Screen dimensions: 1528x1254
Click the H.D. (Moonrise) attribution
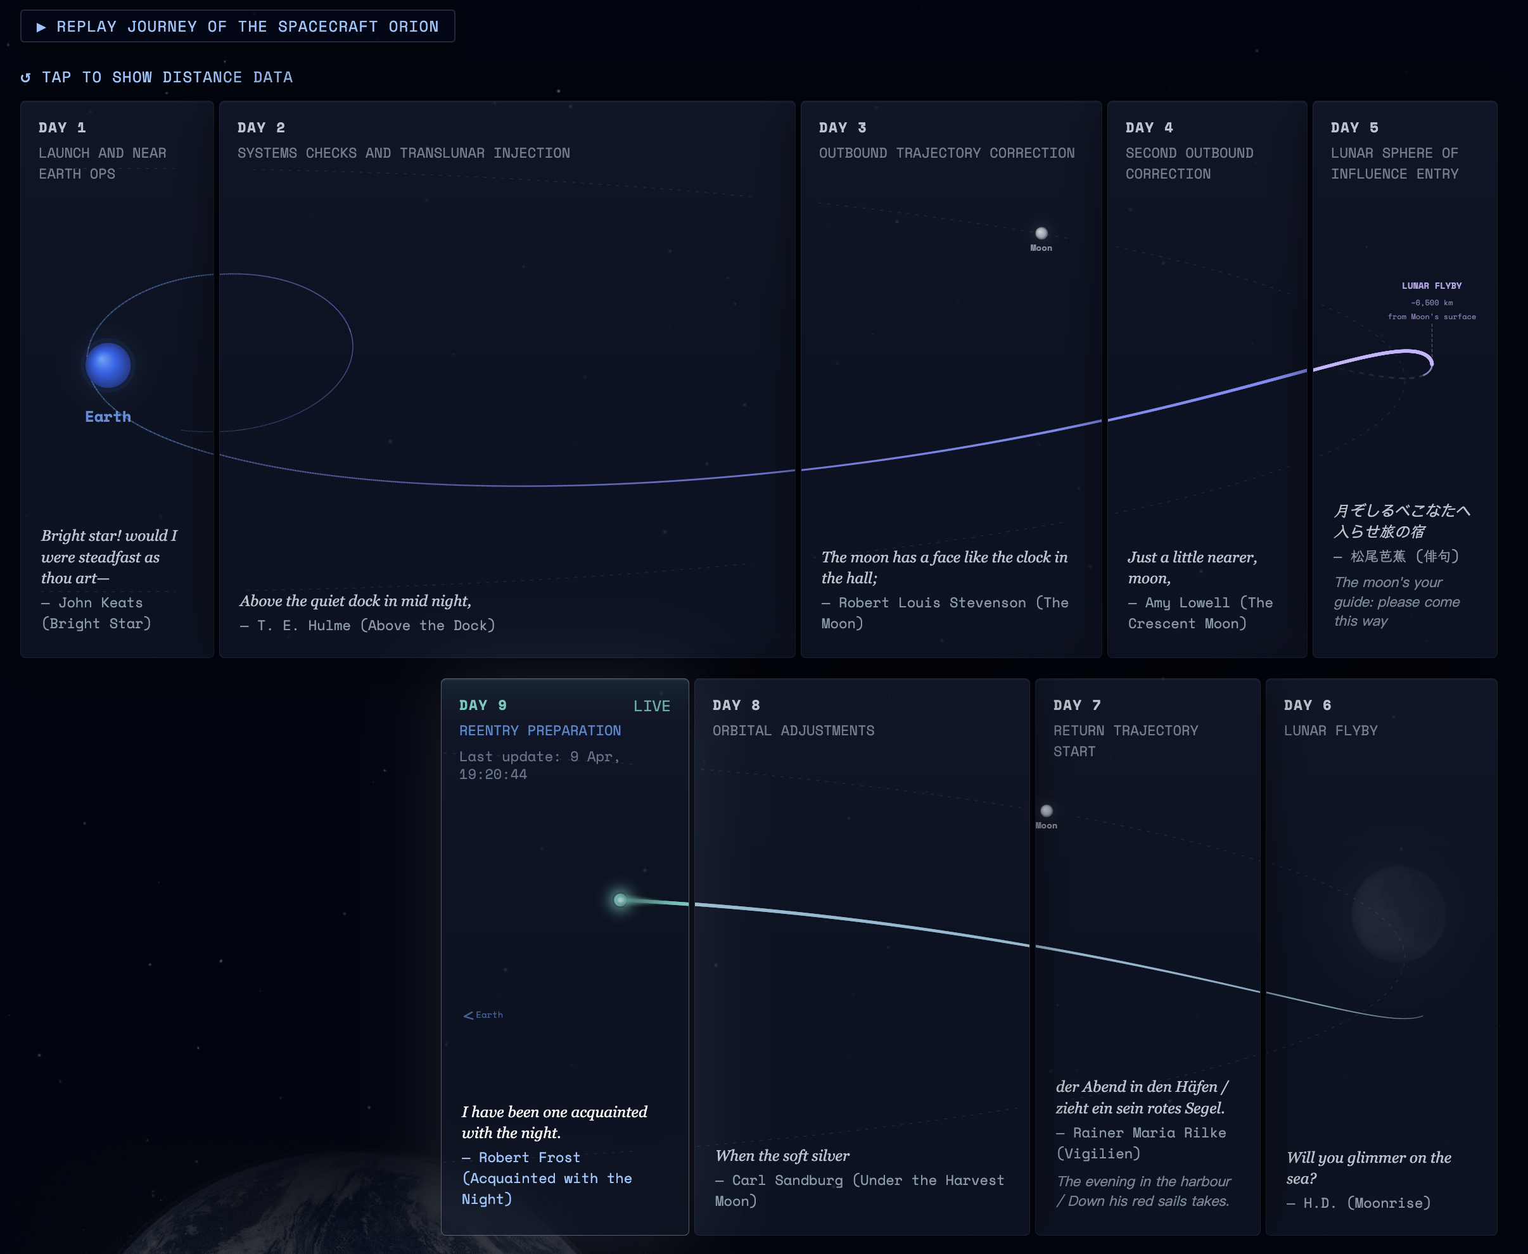[1359, 1203]
